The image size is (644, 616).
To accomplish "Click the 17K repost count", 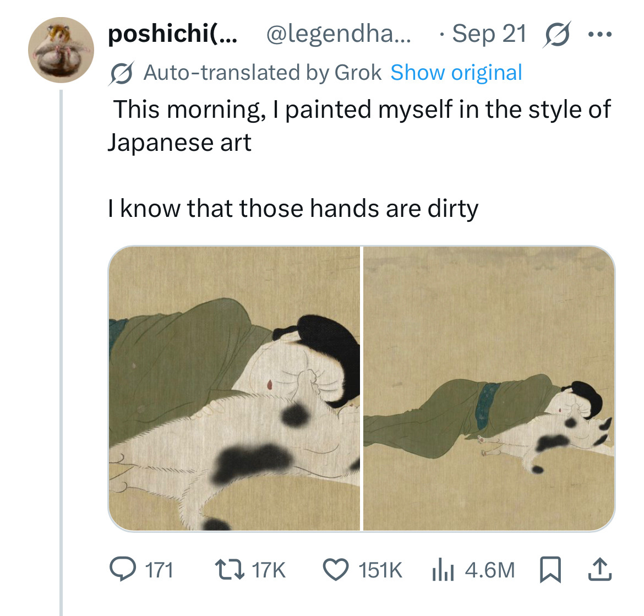I will tap(269, 570).
